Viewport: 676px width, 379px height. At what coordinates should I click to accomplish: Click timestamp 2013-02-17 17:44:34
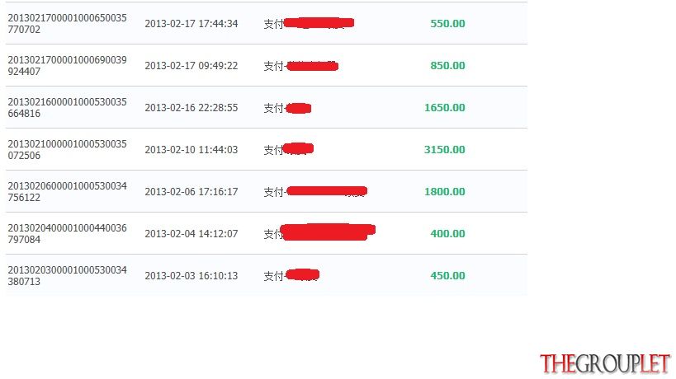click(191, 24)
